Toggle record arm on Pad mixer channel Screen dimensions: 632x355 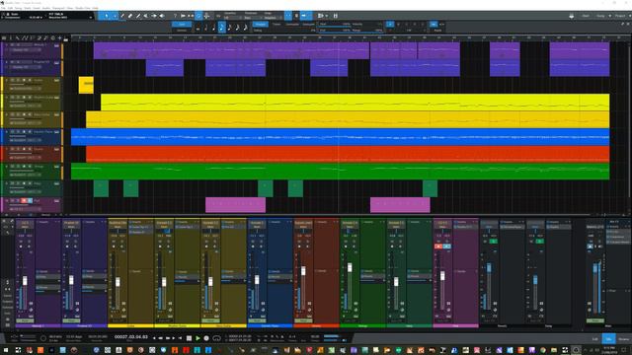pos(438,246)
